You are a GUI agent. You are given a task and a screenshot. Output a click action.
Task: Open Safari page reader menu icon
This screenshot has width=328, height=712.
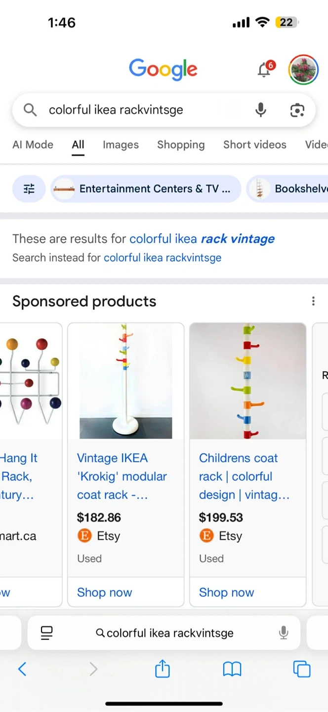[47, 633]
